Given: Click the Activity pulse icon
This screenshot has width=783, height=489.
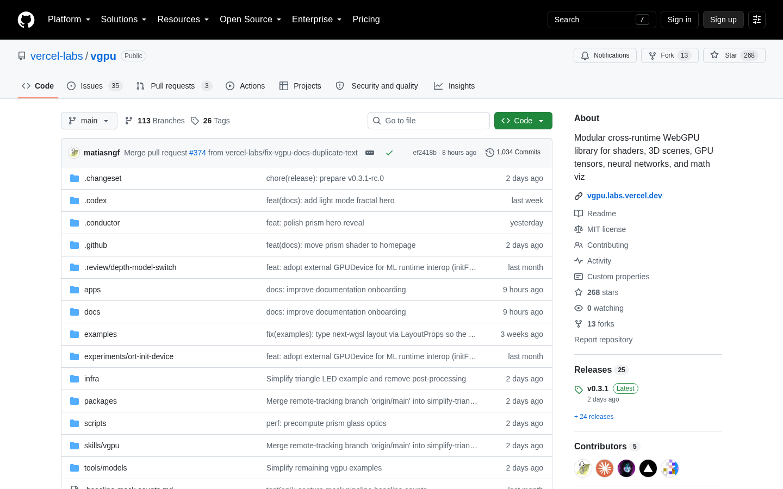Looking at the screenshot, I should click(579, 261).
